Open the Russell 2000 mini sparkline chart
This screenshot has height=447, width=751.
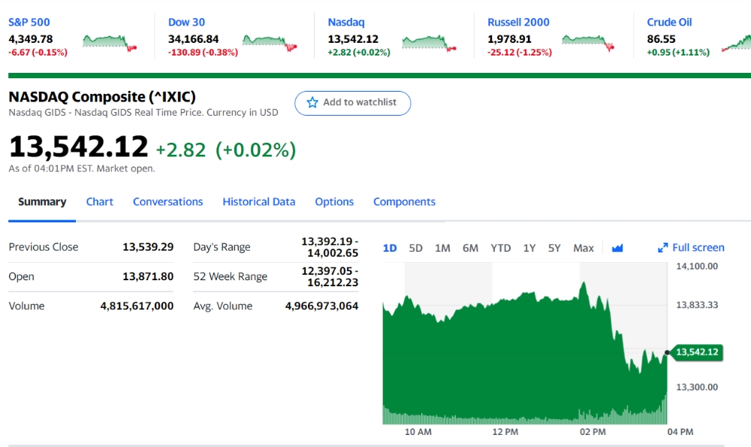(588, 43)
